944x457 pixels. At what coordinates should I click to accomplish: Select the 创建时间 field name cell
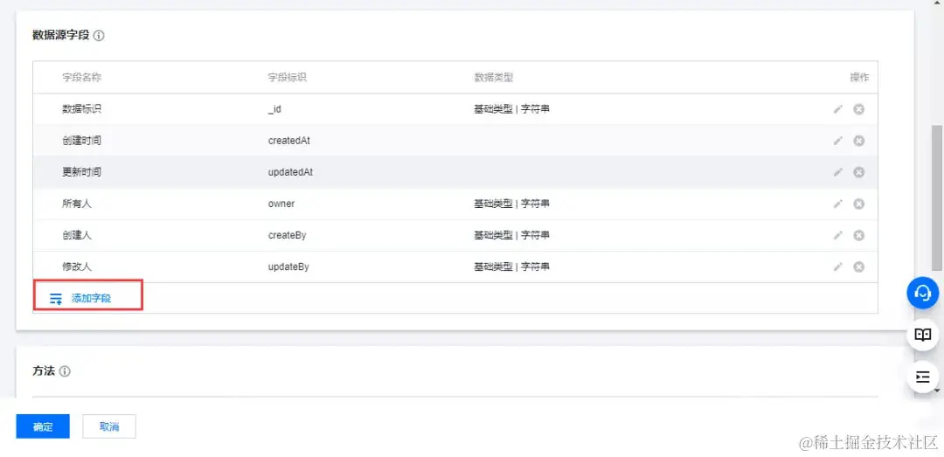click(x=82, y=141)
